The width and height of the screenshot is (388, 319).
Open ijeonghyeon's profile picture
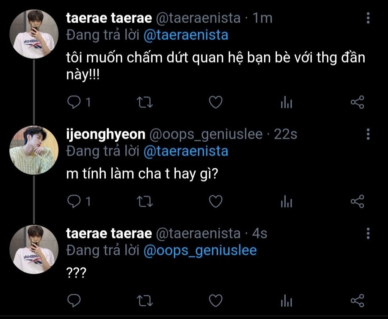[x=34, y=150]
